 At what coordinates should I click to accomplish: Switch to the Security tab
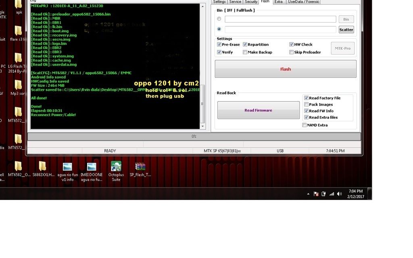click(251, 2)
